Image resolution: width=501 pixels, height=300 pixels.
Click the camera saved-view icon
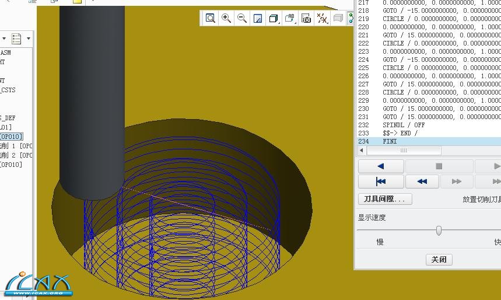coord(306,19)
